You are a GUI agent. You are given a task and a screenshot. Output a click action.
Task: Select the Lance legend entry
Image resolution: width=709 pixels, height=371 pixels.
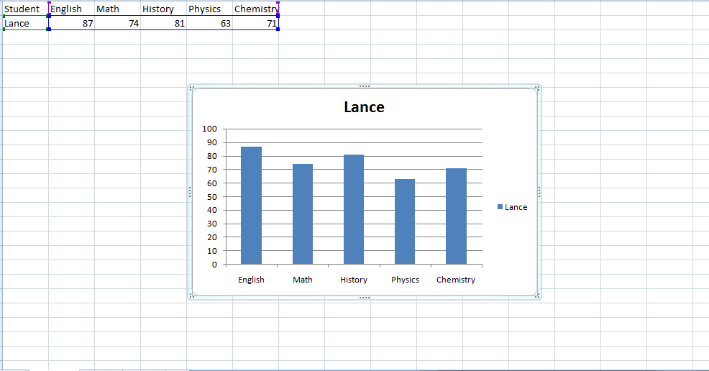(x=512, y=207)
